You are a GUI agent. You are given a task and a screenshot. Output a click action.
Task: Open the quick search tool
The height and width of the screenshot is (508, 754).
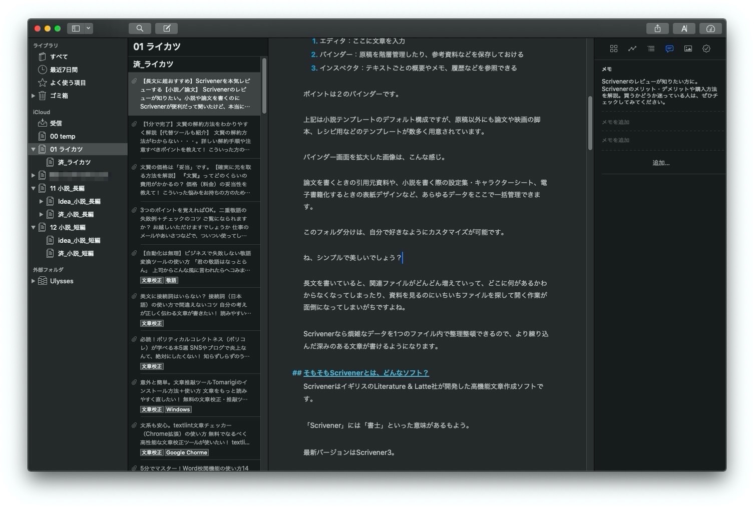[x=140, y=28]
